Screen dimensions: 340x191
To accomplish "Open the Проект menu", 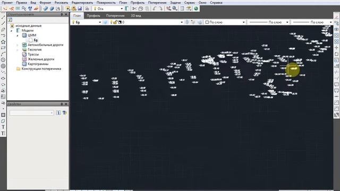I will [x=7, y=3].
